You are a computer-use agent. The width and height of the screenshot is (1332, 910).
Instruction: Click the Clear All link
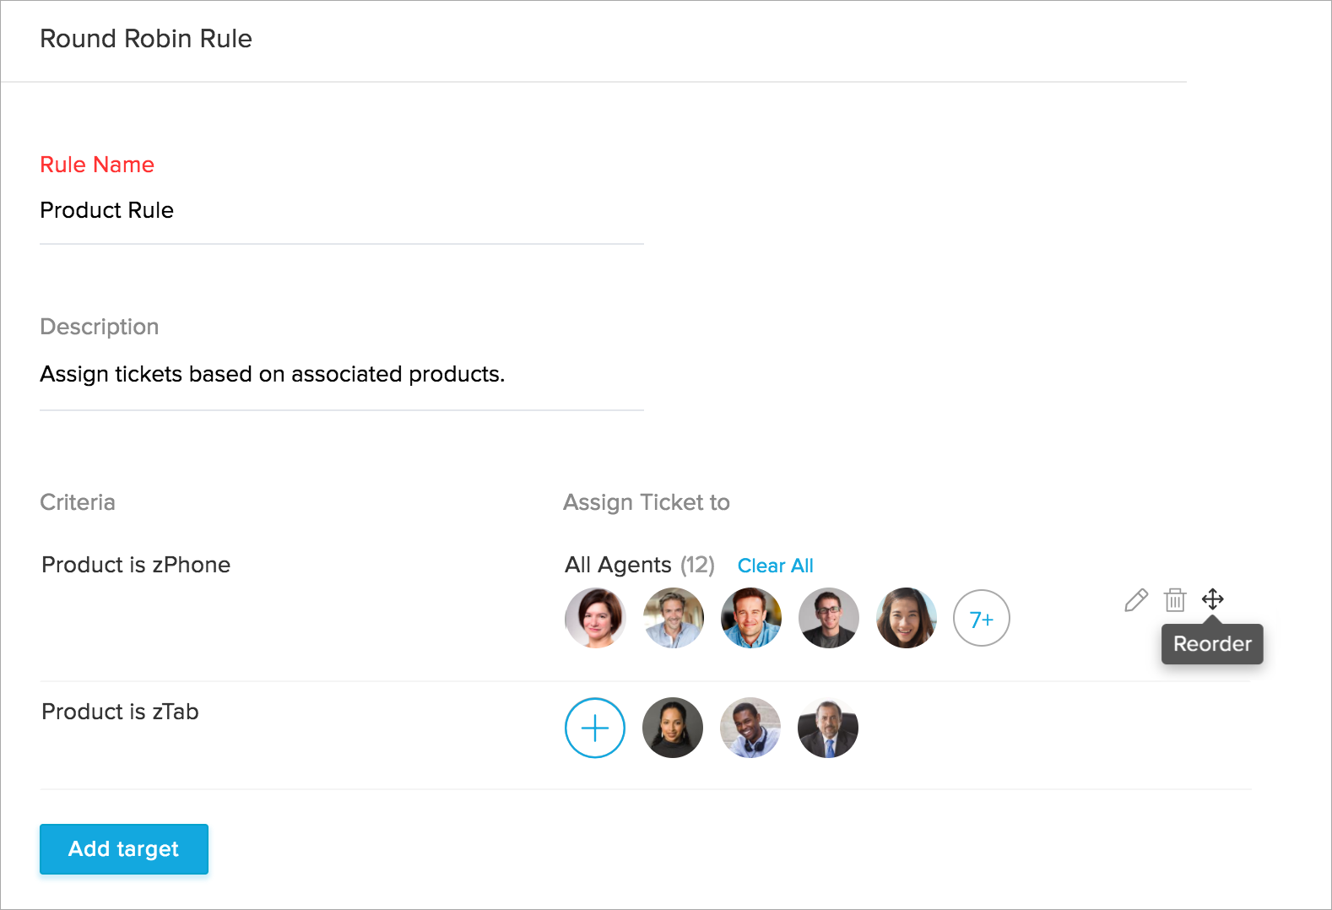[775, 566]
